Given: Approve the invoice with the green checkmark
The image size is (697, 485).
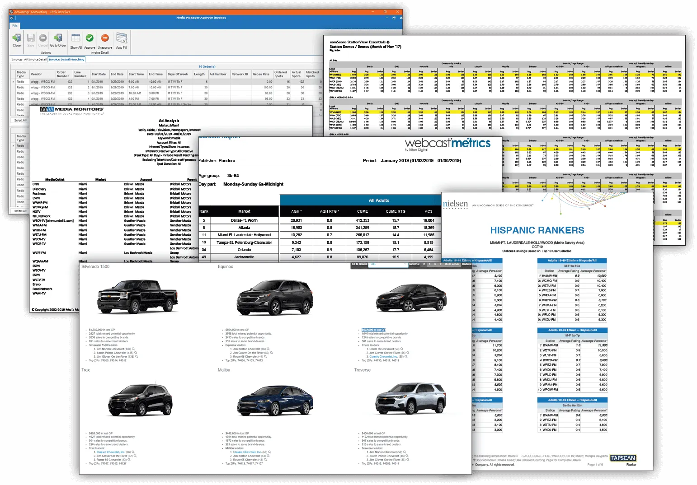Looking at the screenshot, I should [89, 40].
